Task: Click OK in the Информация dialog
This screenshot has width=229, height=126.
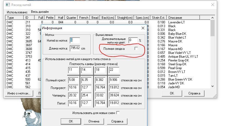Action: point(71,121)
